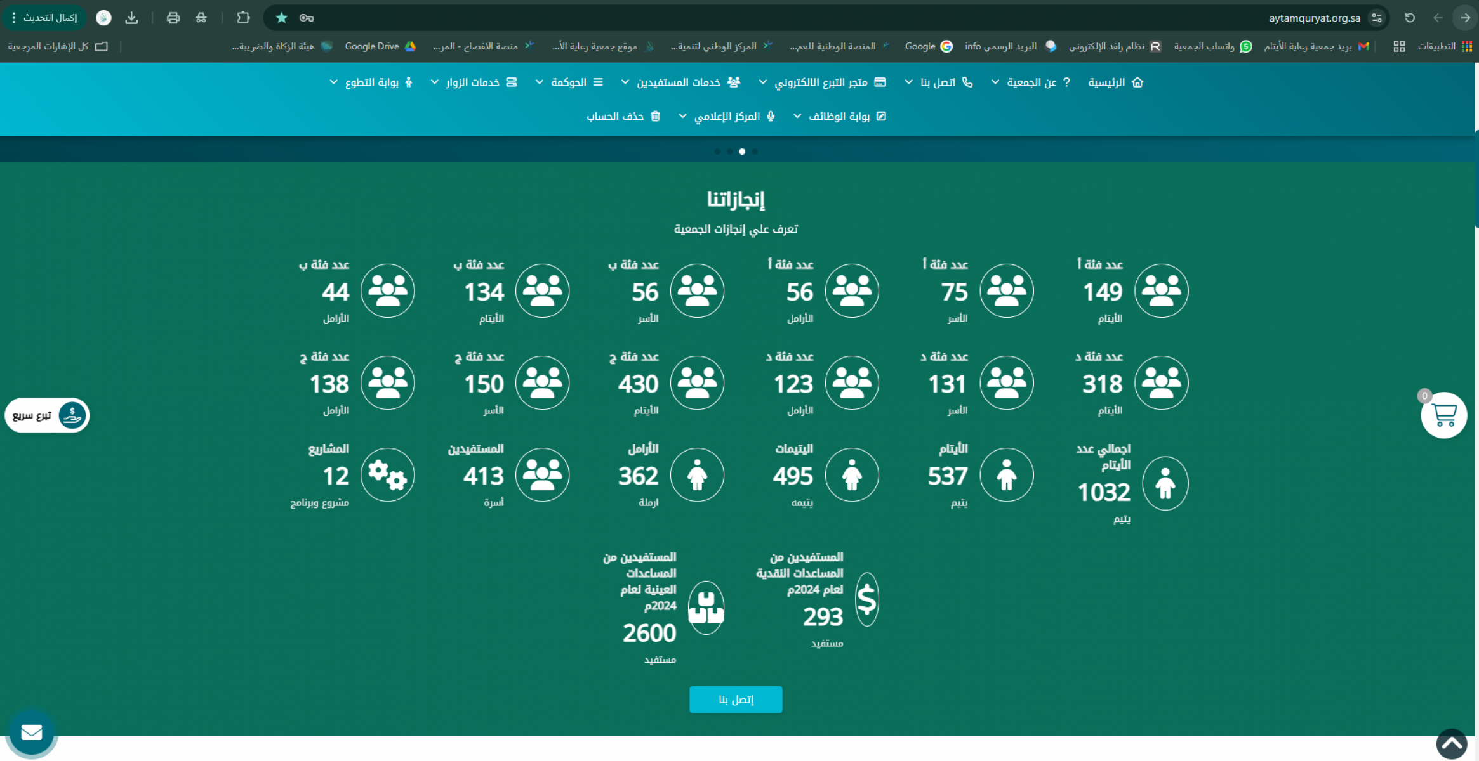Expand the خدمات المستفيدين dropdown

pyautogui.click(x=678, y=82)
